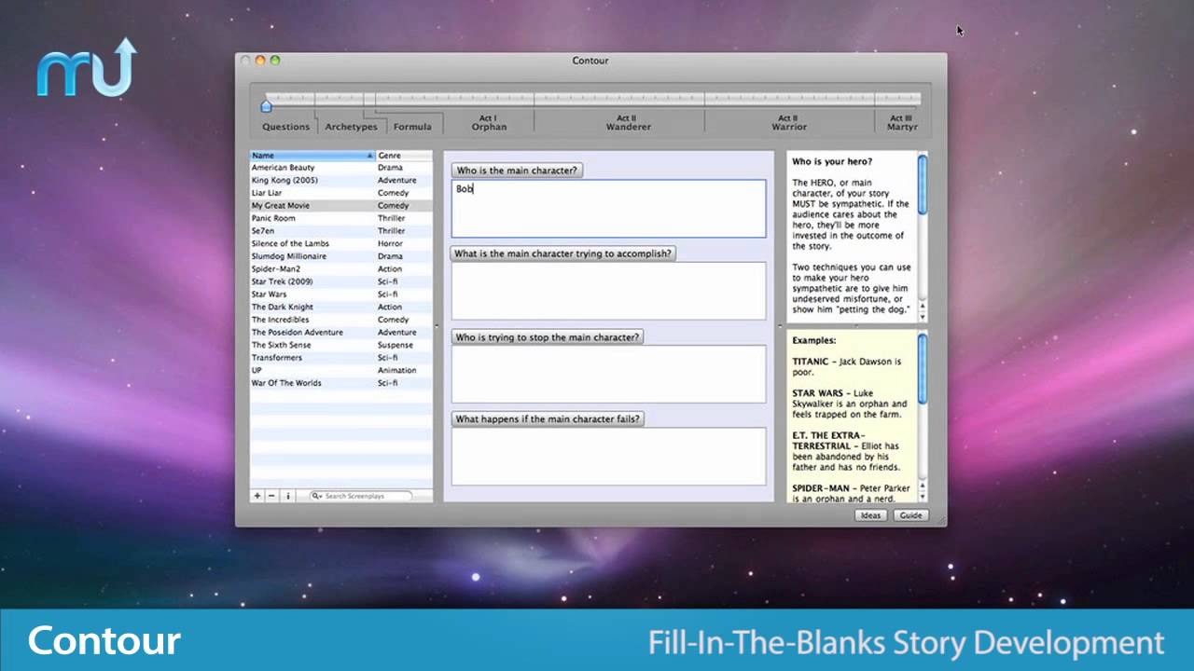Select Transformers in the screenplay list
1194x671 pixels.
[x=341, y=358]
